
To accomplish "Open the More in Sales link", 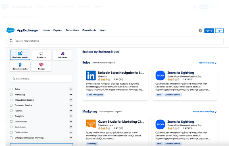I will (208, 63).
